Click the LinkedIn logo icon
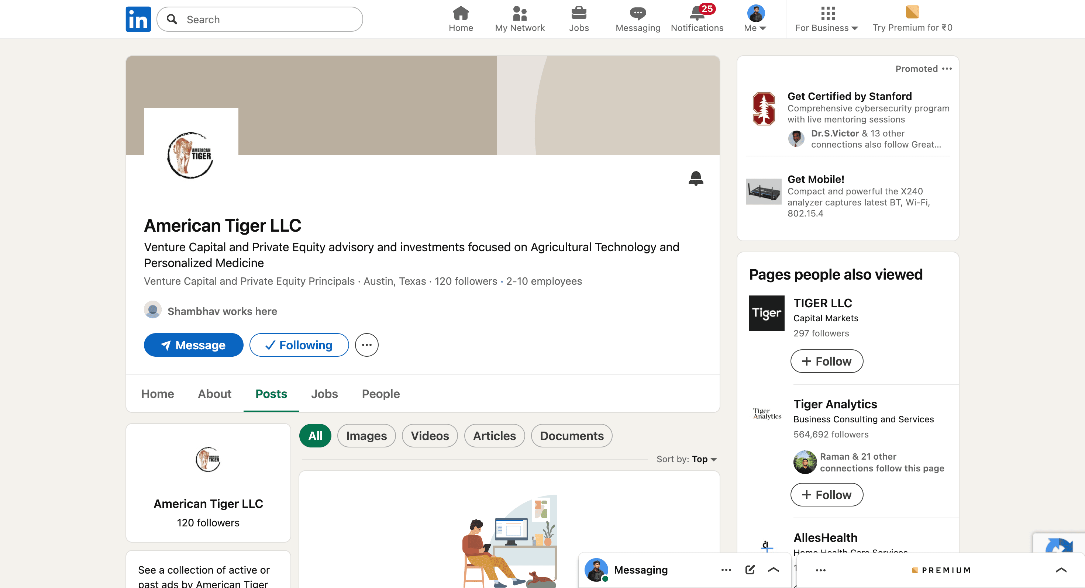 click(x=138, y=19)
